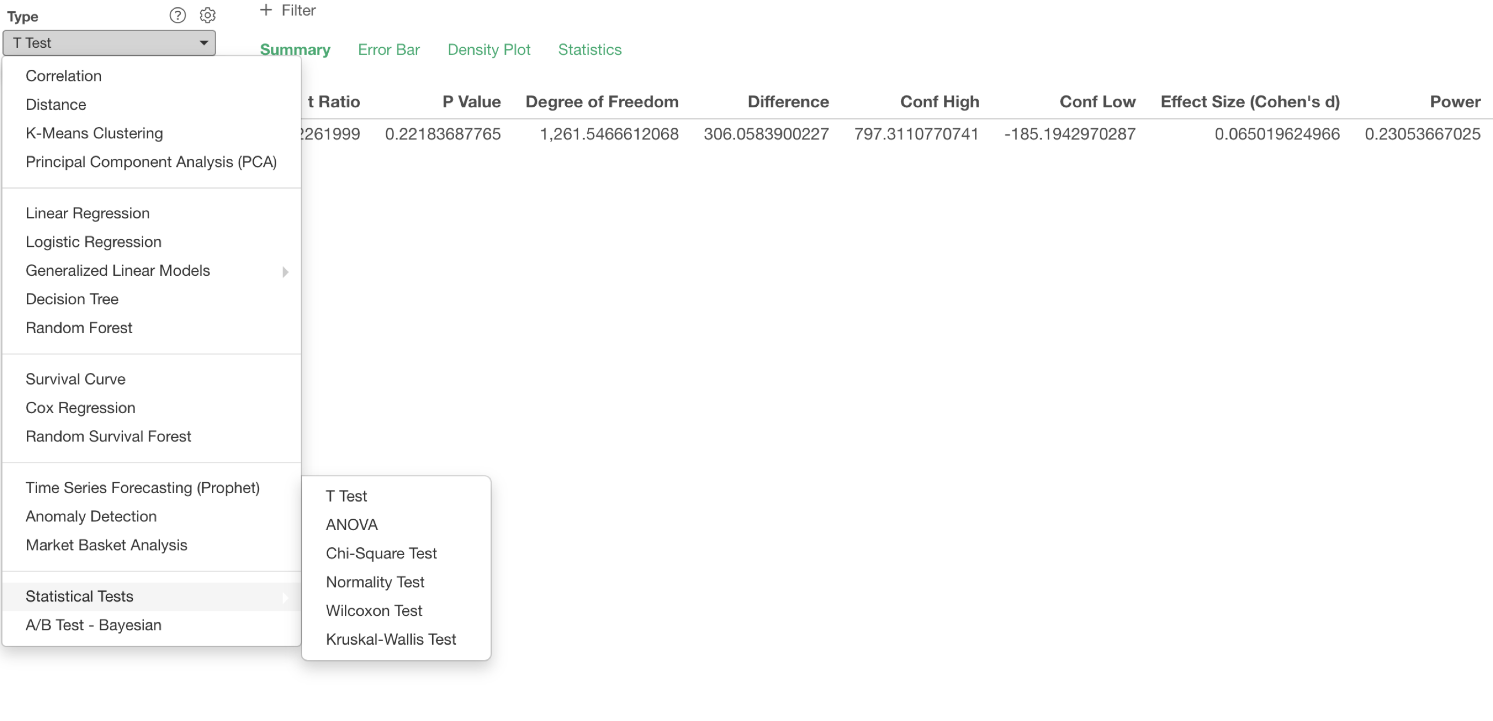1493x721 pixels.
Task: Pick Logistic Regression
Action: coord(152,242)
